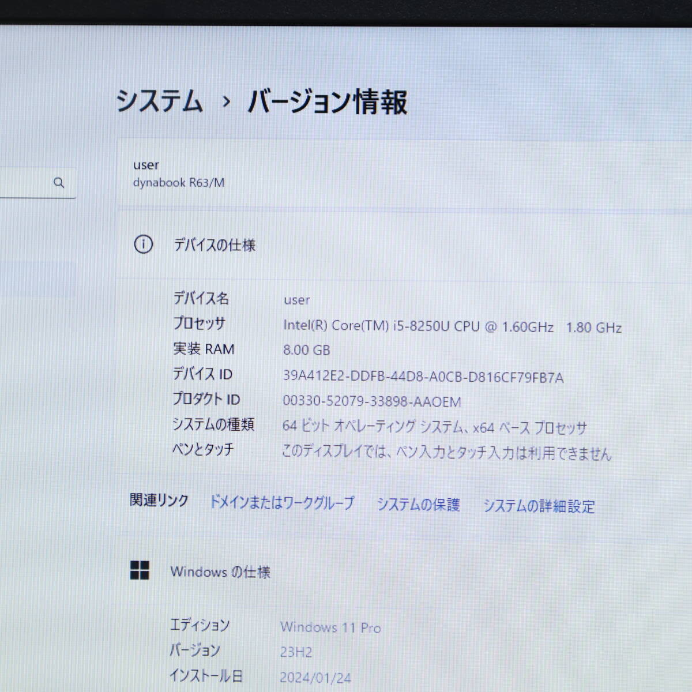Select dynabook R63/M model text
692x692 pixels.
click(x=179, y=183)
